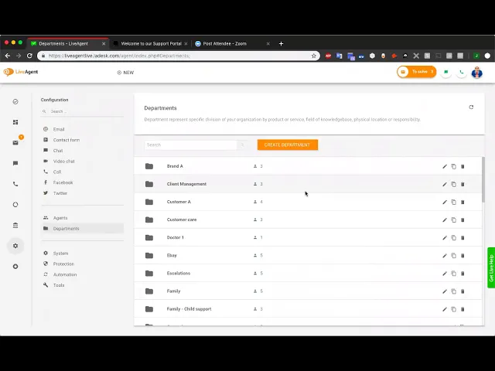Viewport: 495px width, 371px height.
Task: Bookmark this page with the star icon
Action: tap(313, 56)
